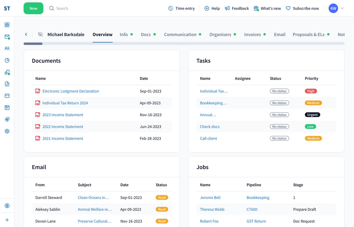Open Time entry clock in top bar
This screenshot has height=227, width=354.
point(181,8)
